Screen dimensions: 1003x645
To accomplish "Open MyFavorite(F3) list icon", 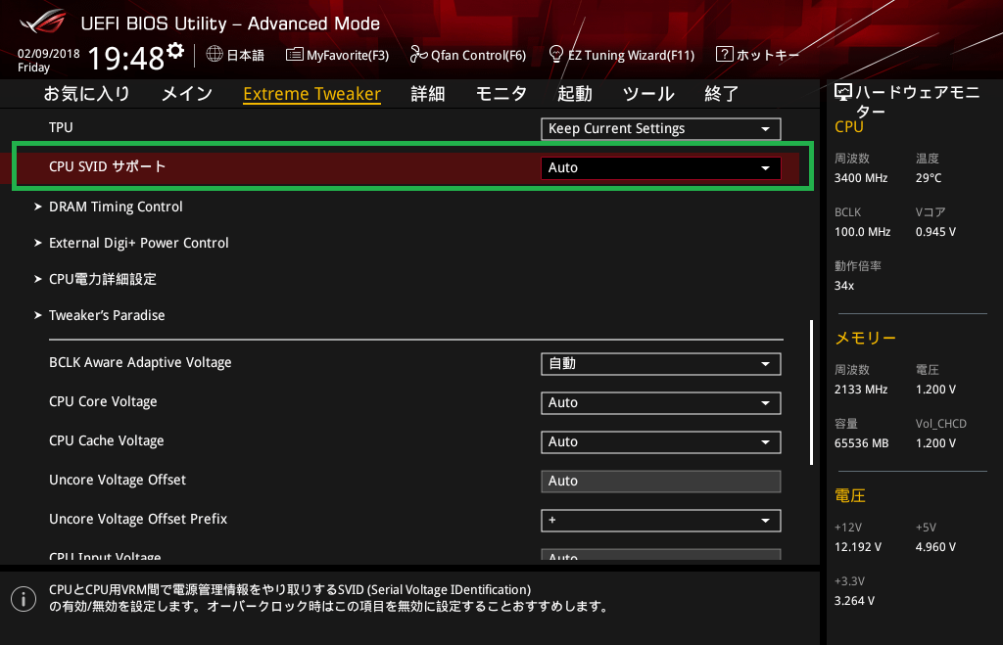I will [294, 55].
